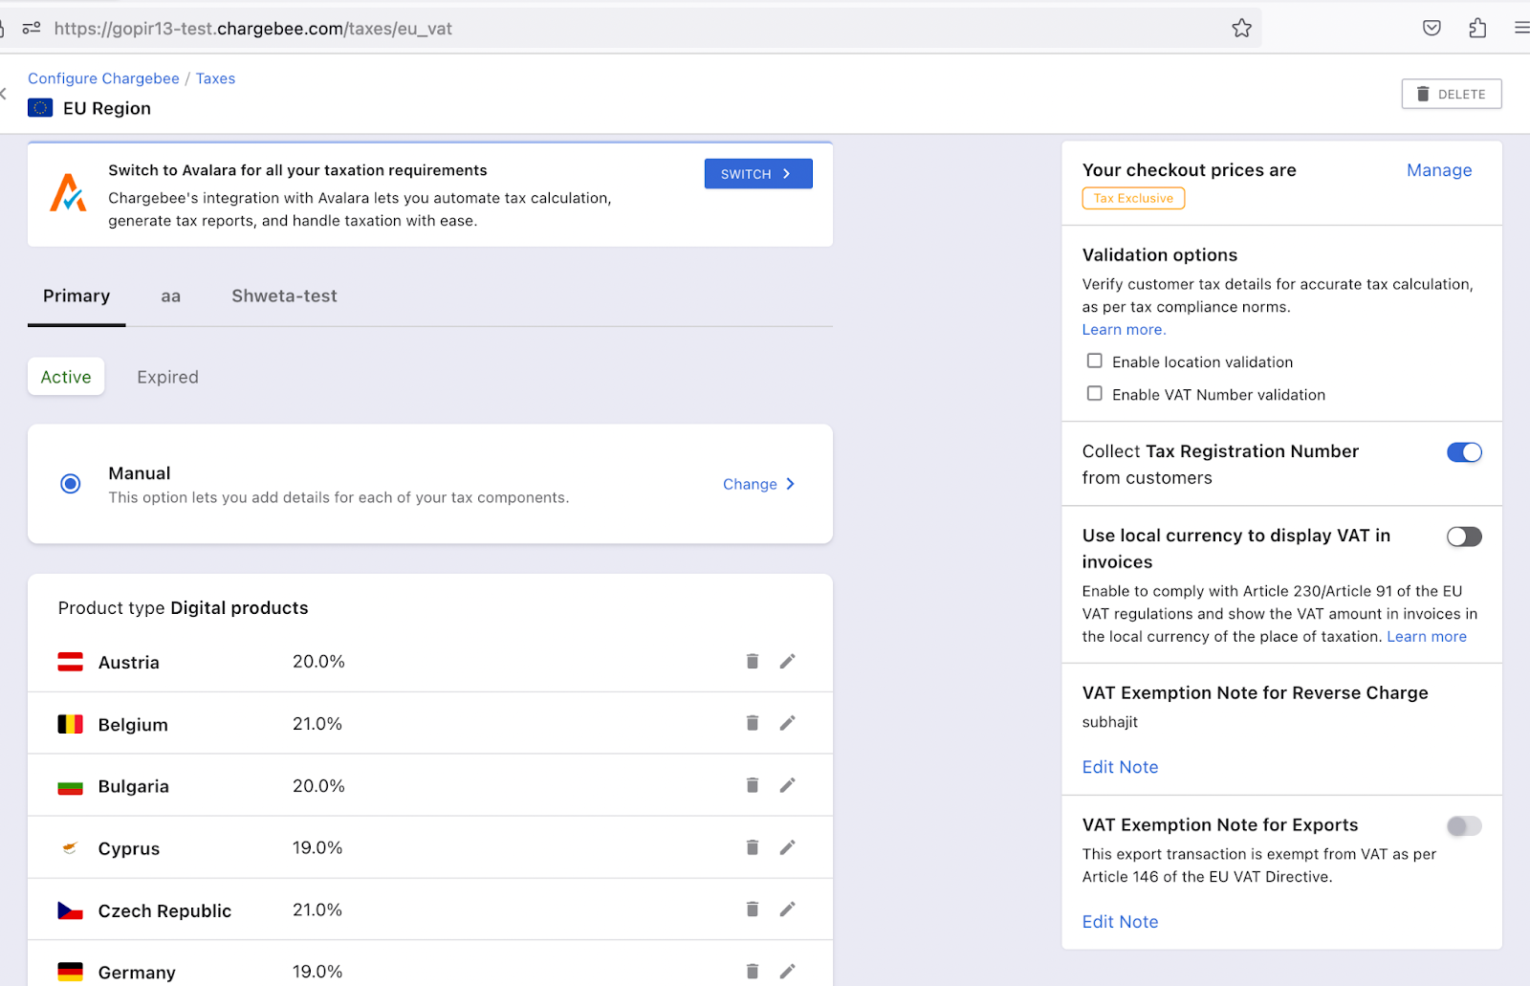The width and height of the screenshot is (1530, 986).
Task: Switch to Avalara using SWITCH button
Action: coord(758,174)
